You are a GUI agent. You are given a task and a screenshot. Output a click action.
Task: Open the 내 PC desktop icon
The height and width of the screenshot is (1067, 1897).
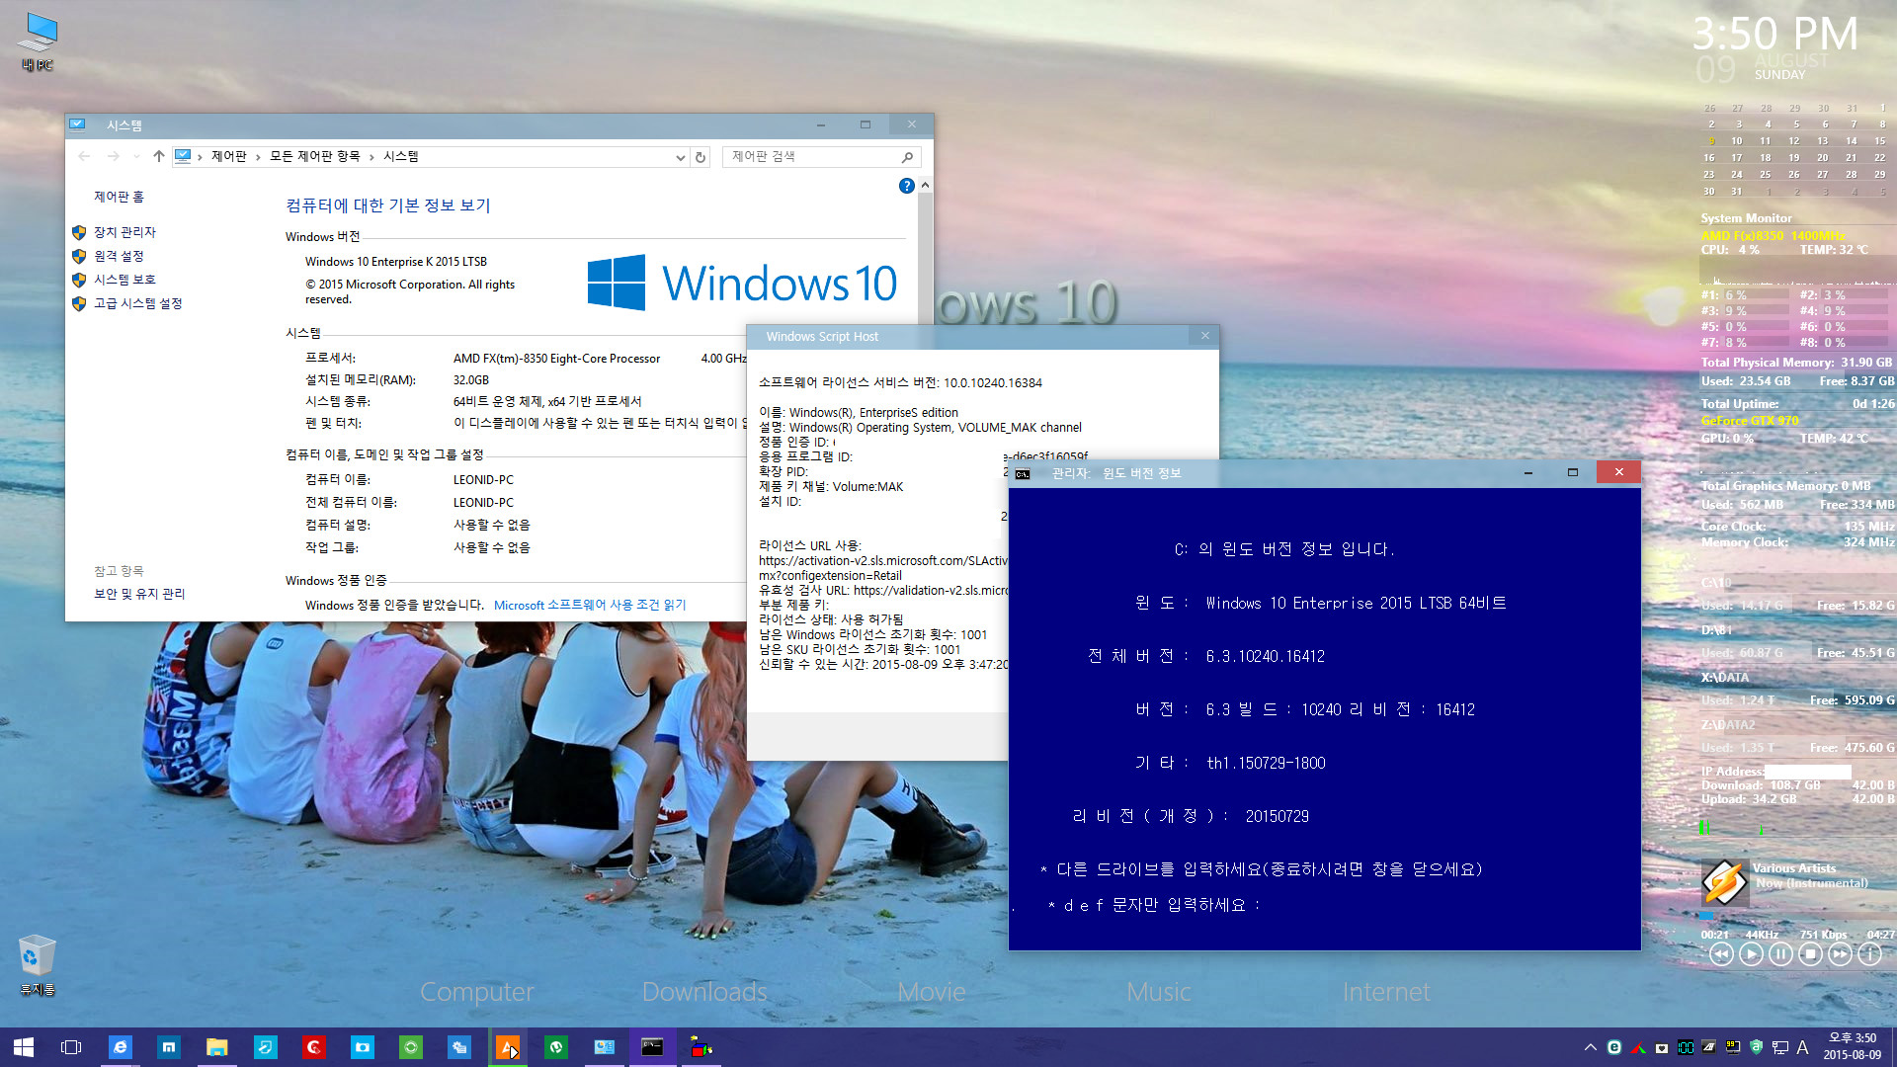click(38, 41)
